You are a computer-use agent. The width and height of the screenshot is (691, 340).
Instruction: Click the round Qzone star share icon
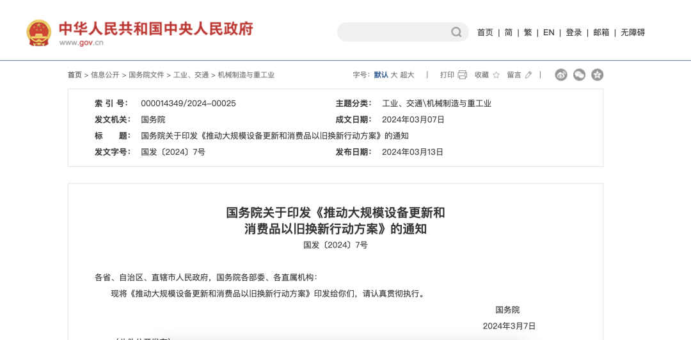pos(597,75)
